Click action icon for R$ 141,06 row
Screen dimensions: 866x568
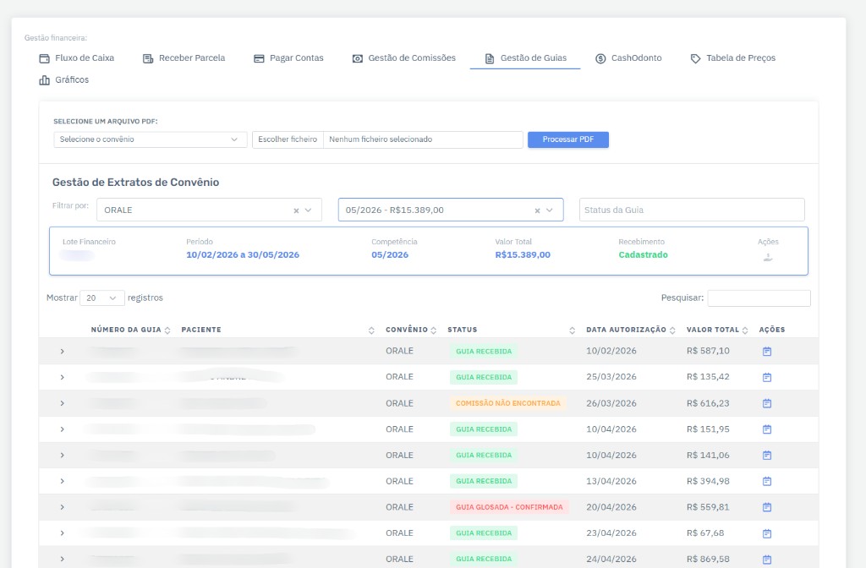767,456
